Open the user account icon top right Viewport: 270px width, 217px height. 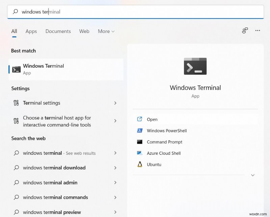245,30
